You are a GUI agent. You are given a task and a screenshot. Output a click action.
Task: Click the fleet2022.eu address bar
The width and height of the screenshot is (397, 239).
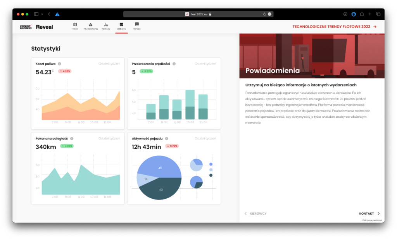point(198,14)
